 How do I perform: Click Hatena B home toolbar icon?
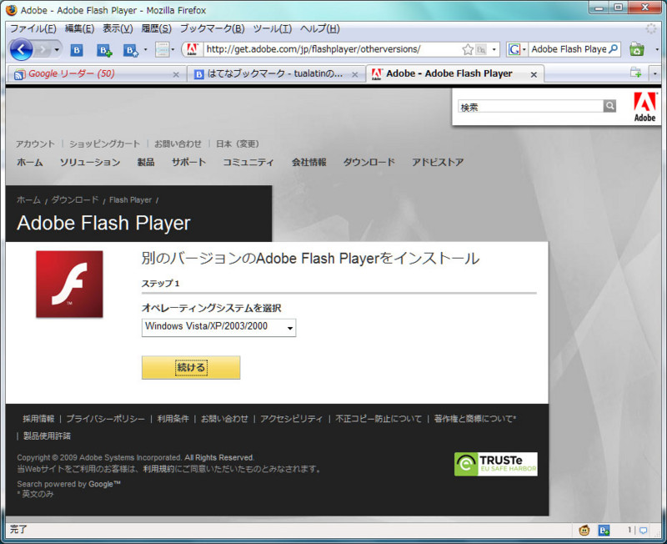click(131, 51)
